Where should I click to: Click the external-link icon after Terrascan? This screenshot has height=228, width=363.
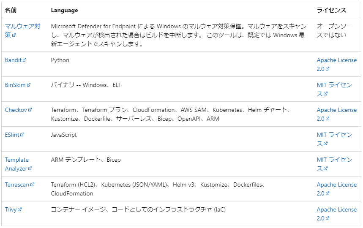[32, 185]
